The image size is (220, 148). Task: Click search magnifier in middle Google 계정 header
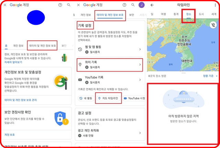[x=133, y=5]
